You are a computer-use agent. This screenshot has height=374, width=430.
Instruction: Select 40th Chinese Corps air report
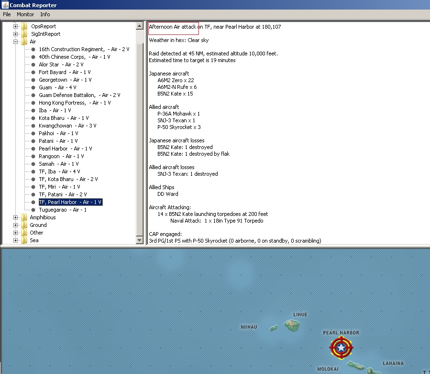coord(74,57)
